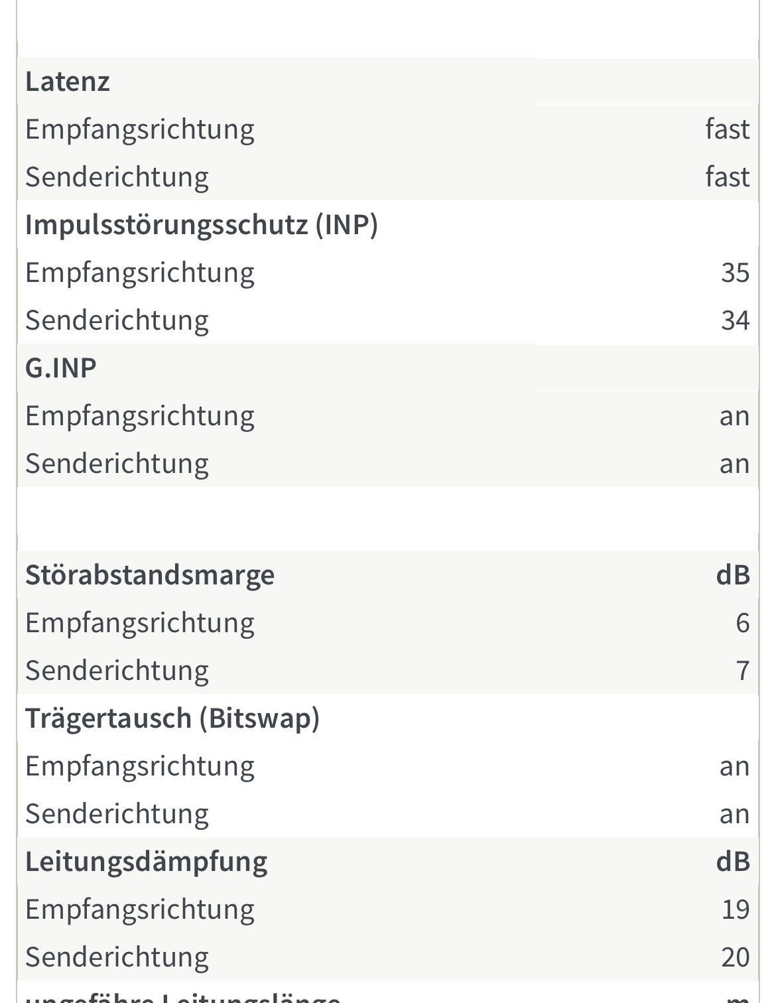
Task: Select the Störabstandsmarge Empfangsrichtung value 6
Action: click(x=743, y=623)
